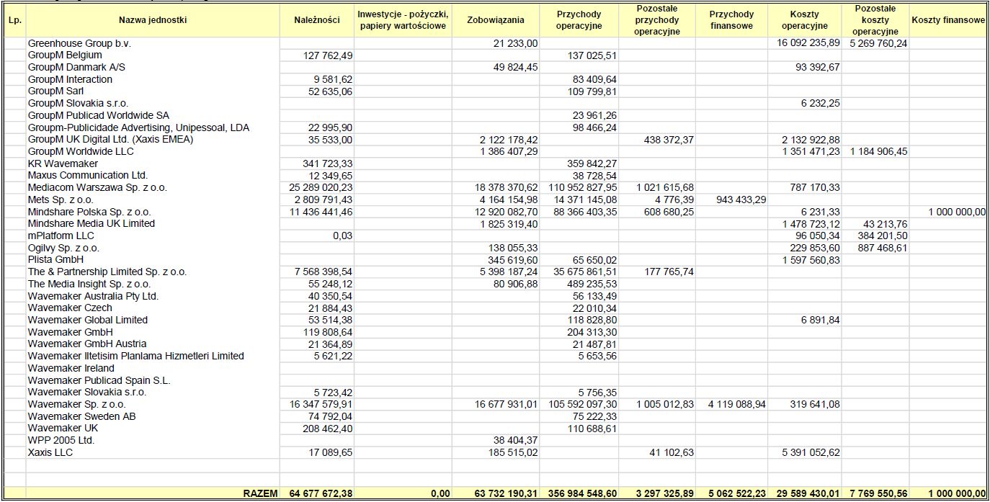The height and width of the screenshot is (502, 990).
Task: Select Greenhouse Group cost value 16 092 235,89
Action: point(808,43)
